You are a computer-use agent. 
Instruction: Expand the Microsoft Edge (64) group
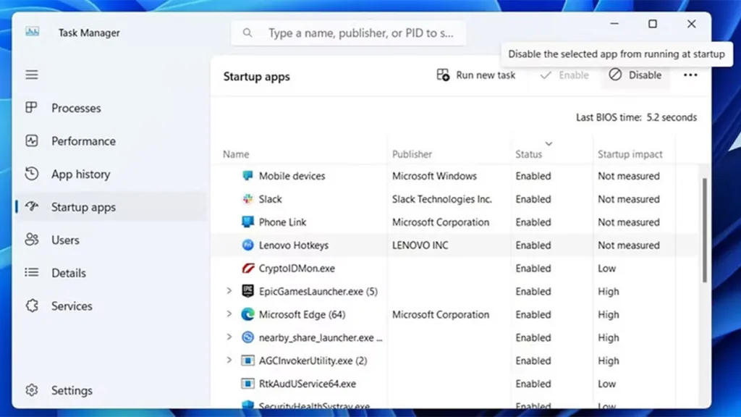point(229,314)
